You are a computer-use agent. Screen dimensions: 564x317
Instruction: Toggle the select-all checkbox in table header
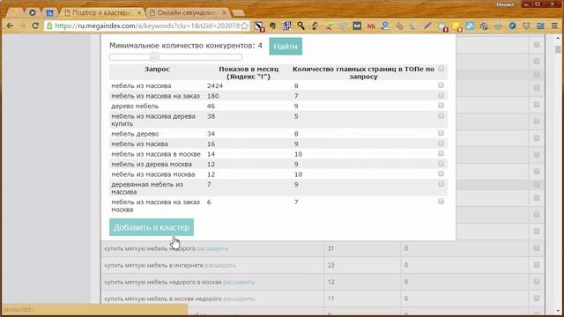pyautogui.click(x=441, y=69)
